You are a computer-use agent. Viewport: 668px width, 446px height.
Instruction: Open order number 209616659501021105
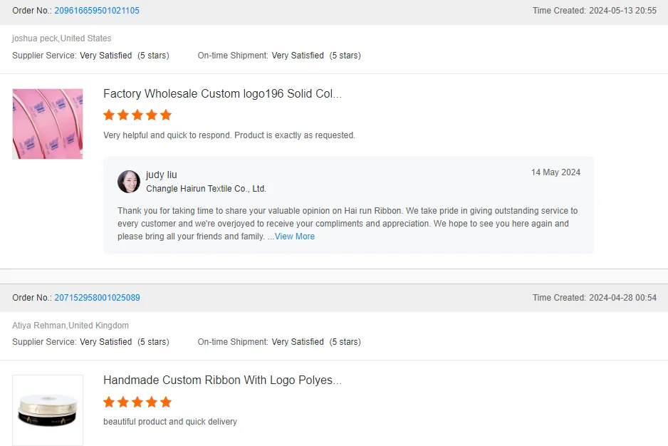97,11
